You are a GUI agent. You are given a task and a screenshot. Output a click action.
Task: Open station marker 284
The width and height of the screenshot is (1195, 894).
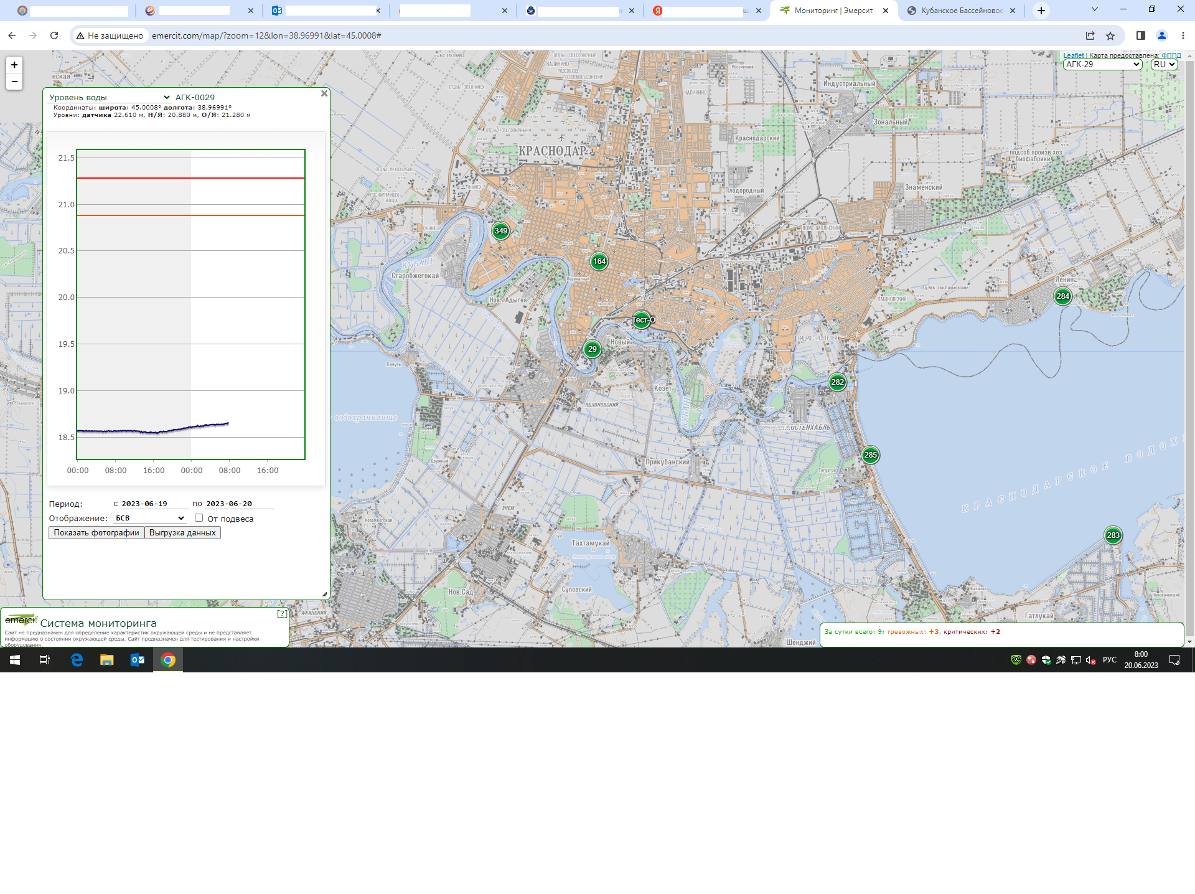(1062, 296)
